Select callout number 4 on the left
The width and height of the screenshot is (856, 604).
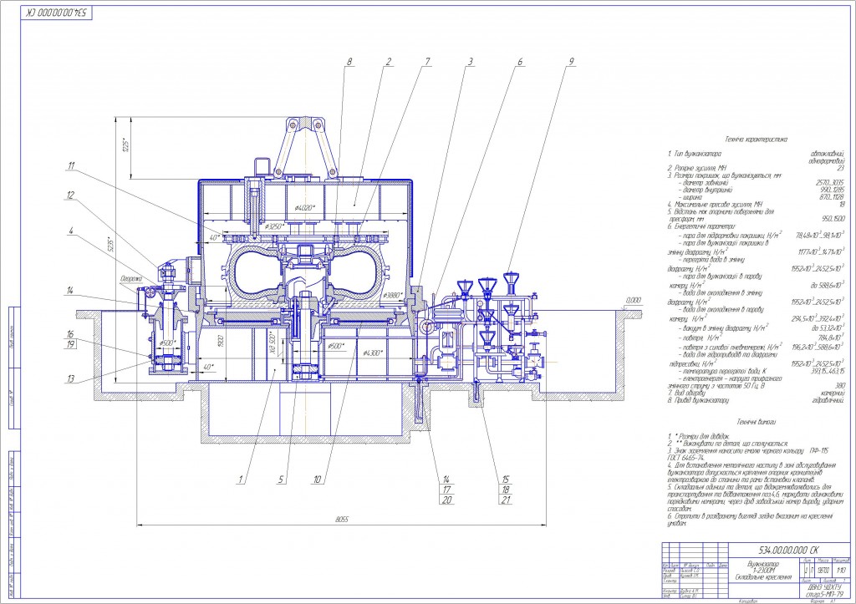coord(71,231)
